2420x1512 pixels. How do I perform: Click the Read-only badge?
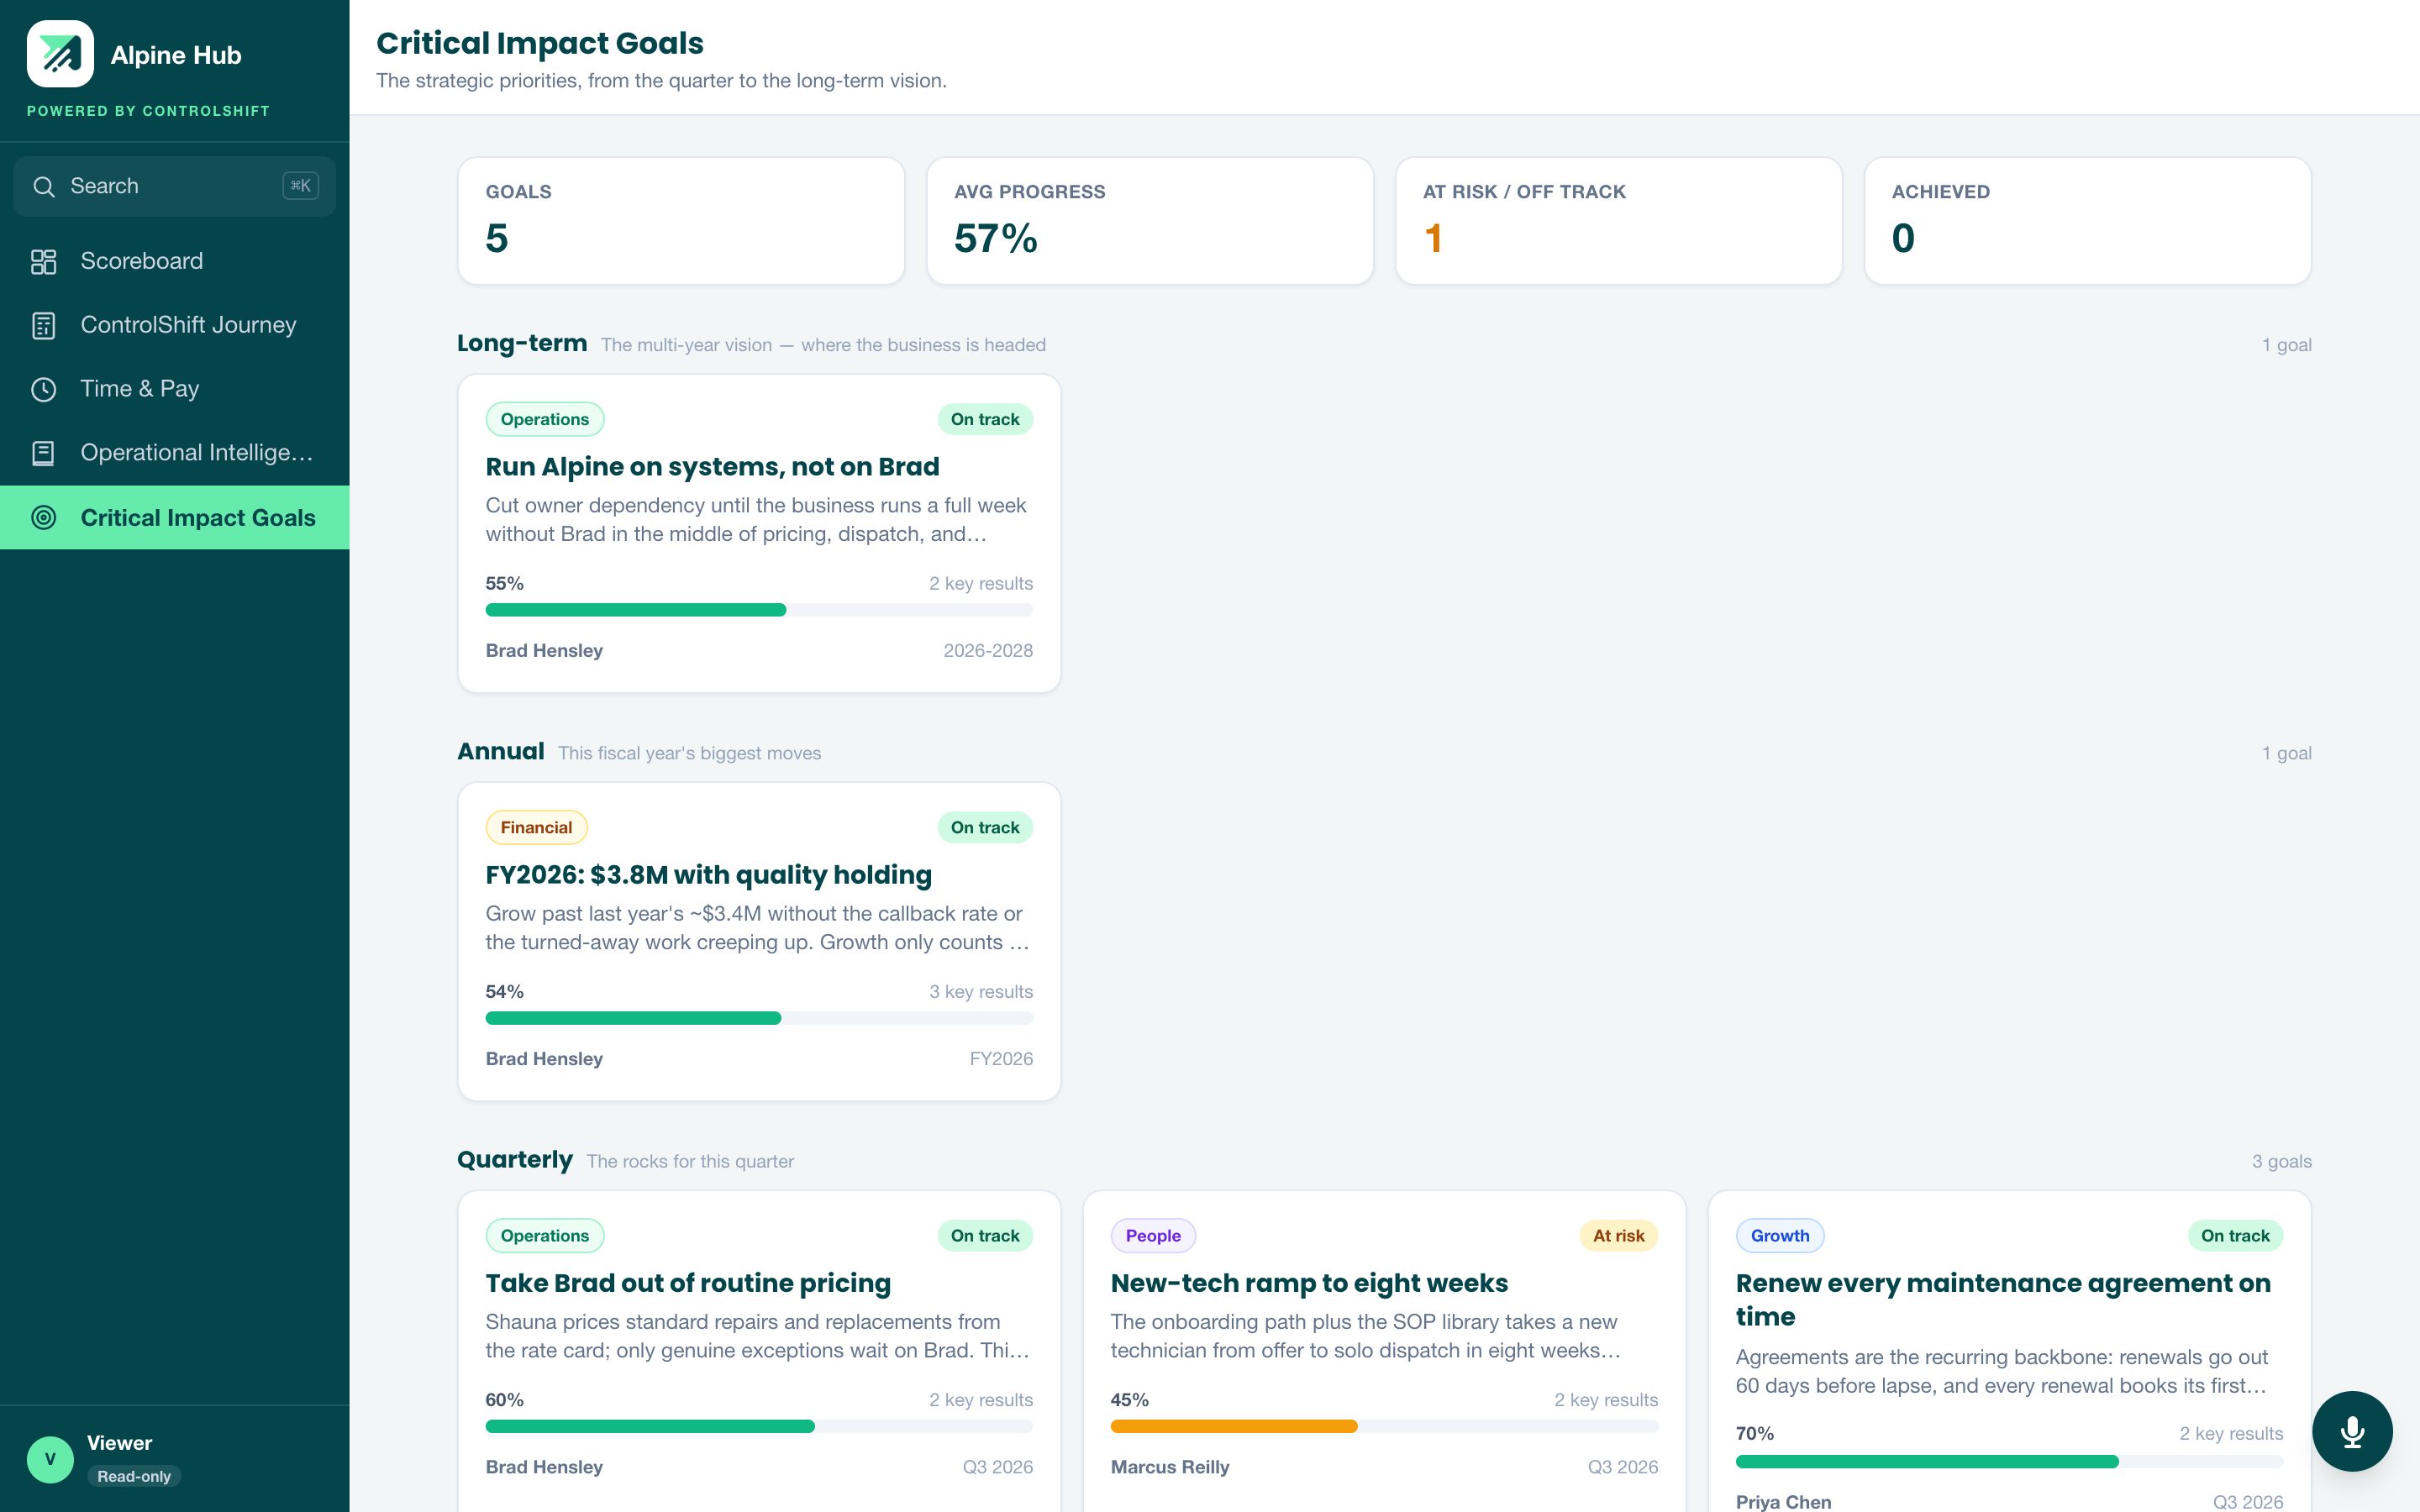pyautogui.click(x=134, y=1476)
